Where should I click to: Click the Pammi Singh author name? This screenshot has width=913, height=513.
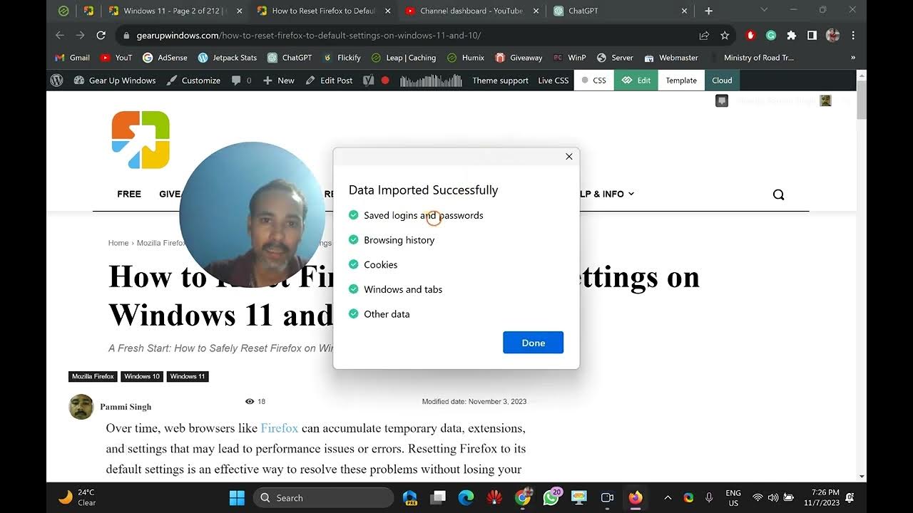click(126, 407)
